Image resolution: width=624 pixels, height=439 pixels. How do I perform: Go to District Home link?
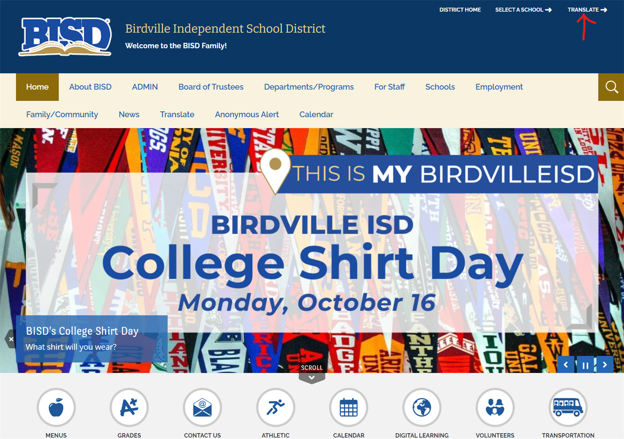[460, 10]
